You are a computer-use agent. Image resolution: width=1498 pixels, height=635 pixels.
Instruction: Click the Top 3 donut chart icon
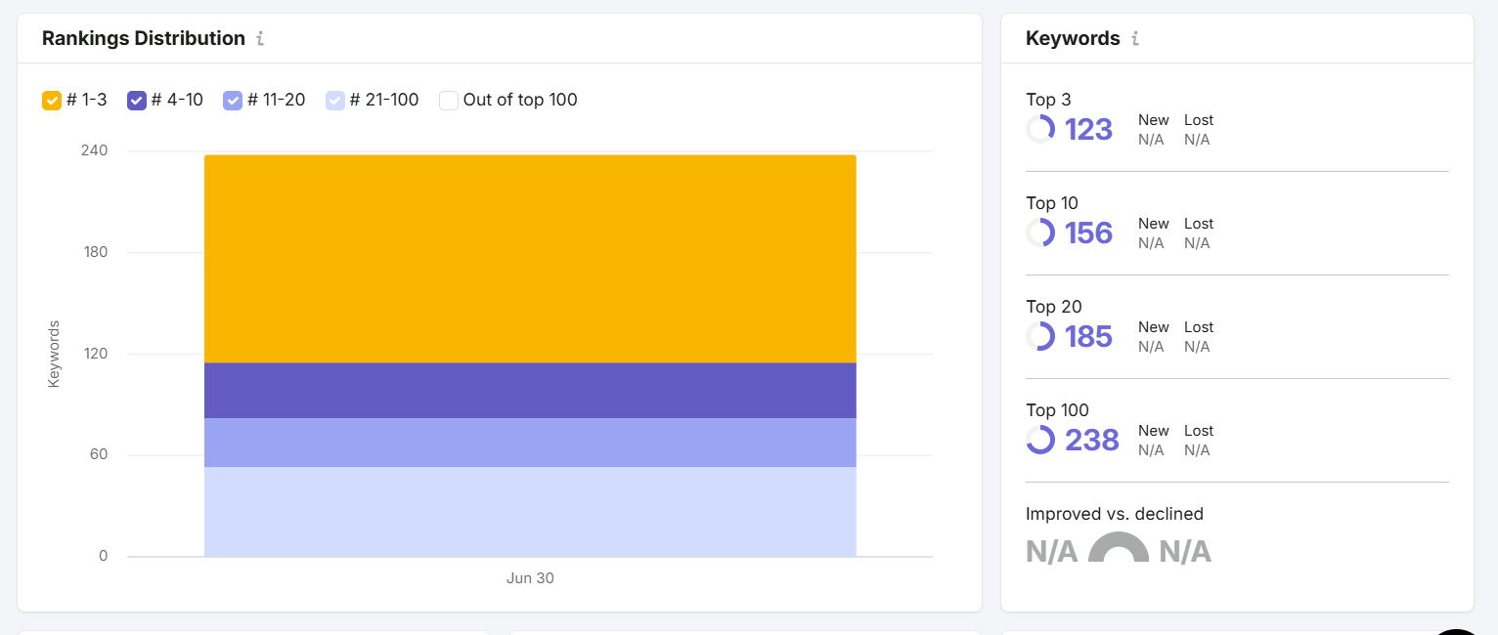[1040, 129]
